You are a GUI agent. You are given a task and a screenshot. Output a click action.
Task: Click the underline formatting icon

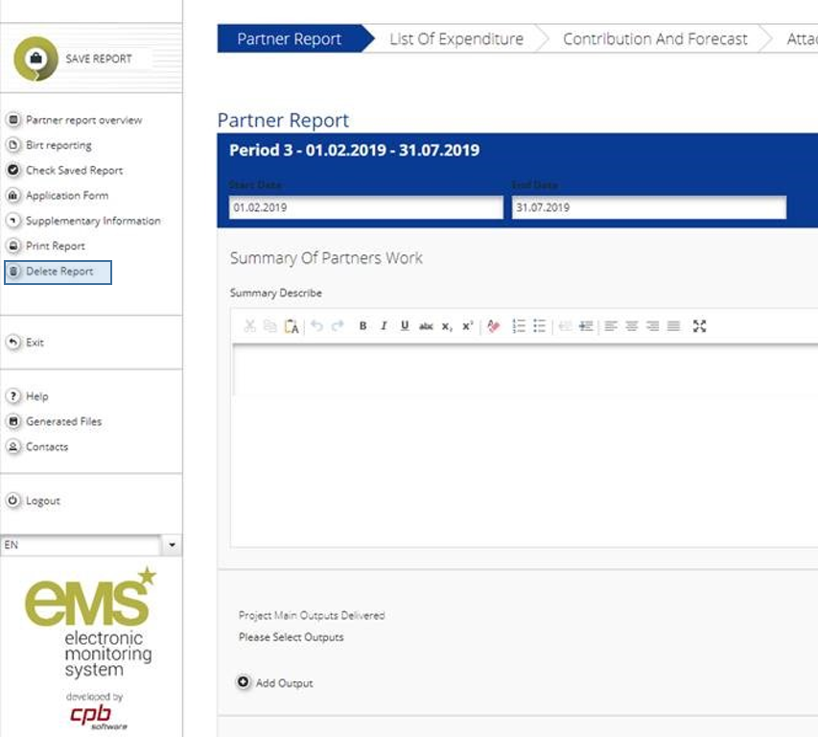405,326
